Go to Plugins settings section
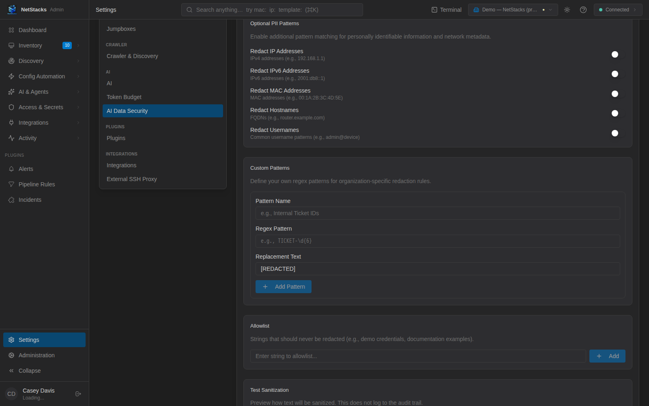Viewport: 649px width, 406px height. 163,138
